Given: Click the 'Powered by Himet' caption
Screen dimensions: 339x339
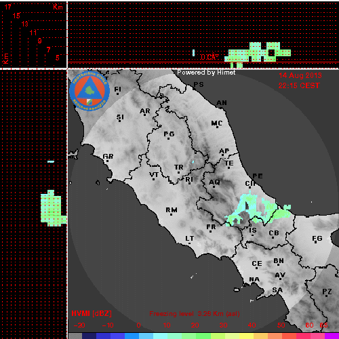Looking at the screenshot, I should pyautogui.click(x=206, y=73).
